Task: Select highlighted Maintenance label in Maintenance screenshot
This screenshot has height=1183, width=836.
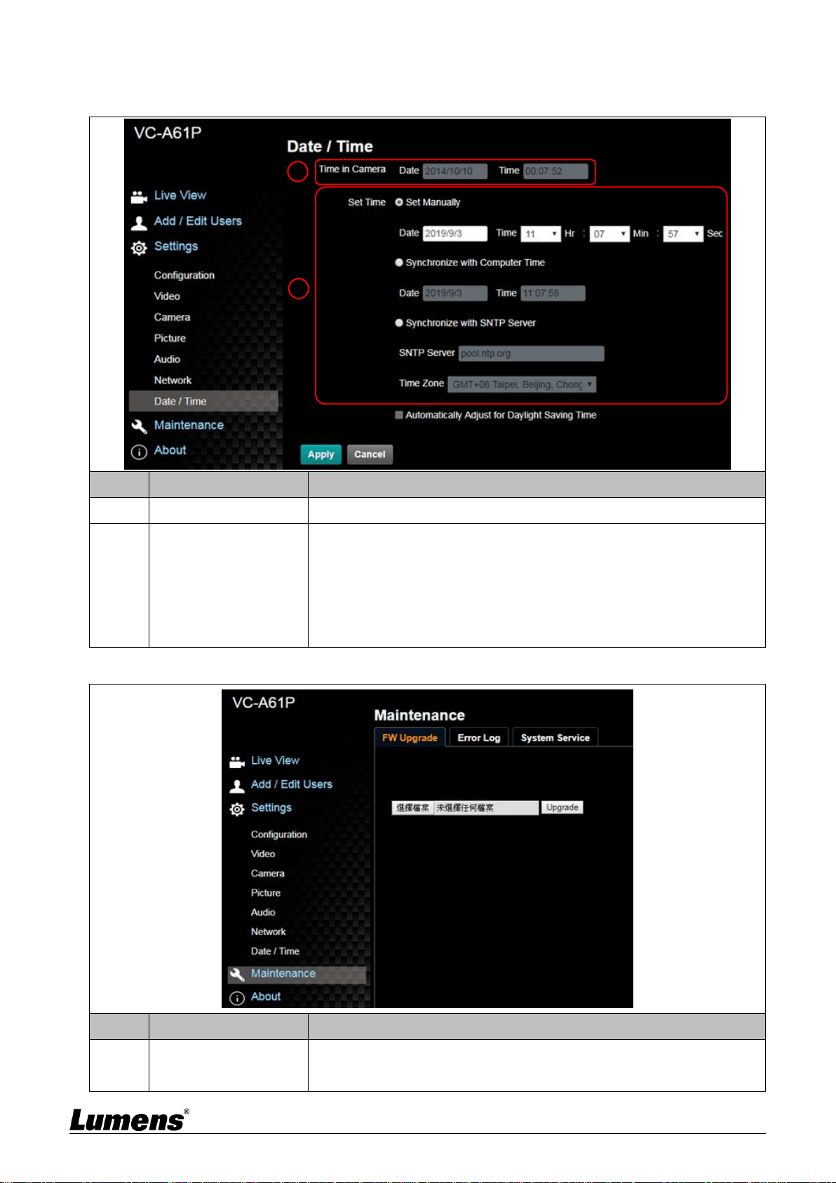Action: point(283,973)
